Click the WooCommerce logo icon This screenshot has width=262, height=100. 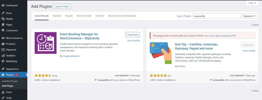click(3, 38)
